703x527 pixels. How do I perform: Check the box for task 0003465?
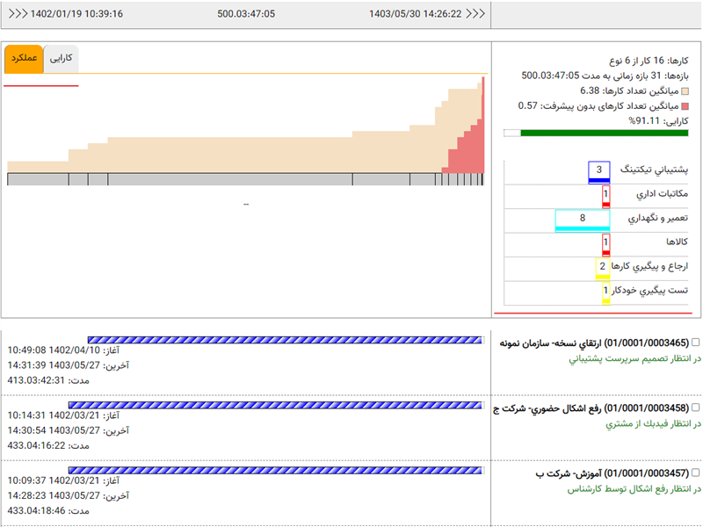[696, 343]
